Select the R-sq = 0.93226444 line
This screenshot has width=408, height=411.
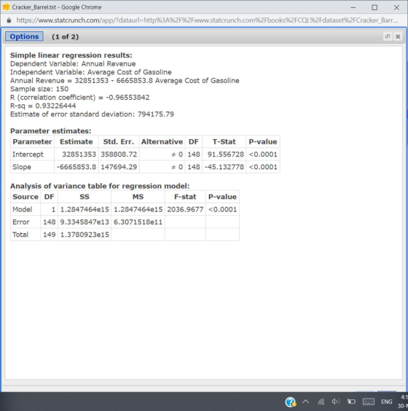(x=43, y=106)
